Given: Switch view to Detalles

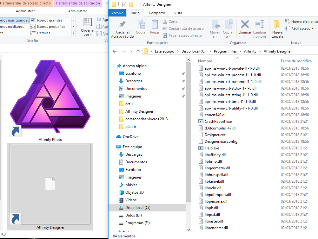Looking at the screenshot, I should pyautogui.click(x=43, y=33).
